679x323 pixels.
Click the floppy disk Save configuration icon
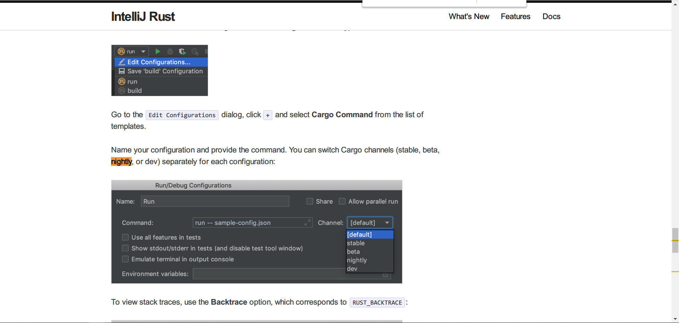pyautogui.click(x=122, y=71)
